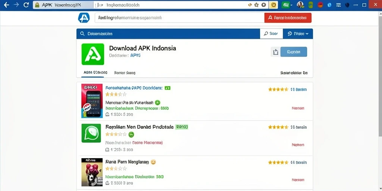The height and width of the screenshot is (191, 382).
Task: Open the green extension button in the browser toolbar
Action: 285,5
